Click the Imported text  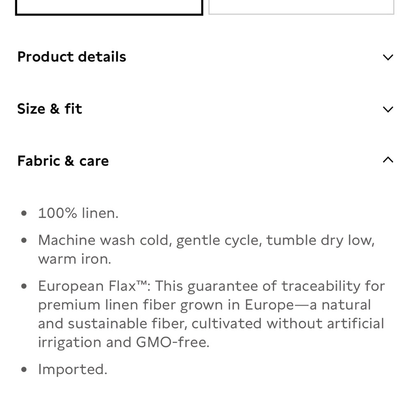[x=73, y=369]
